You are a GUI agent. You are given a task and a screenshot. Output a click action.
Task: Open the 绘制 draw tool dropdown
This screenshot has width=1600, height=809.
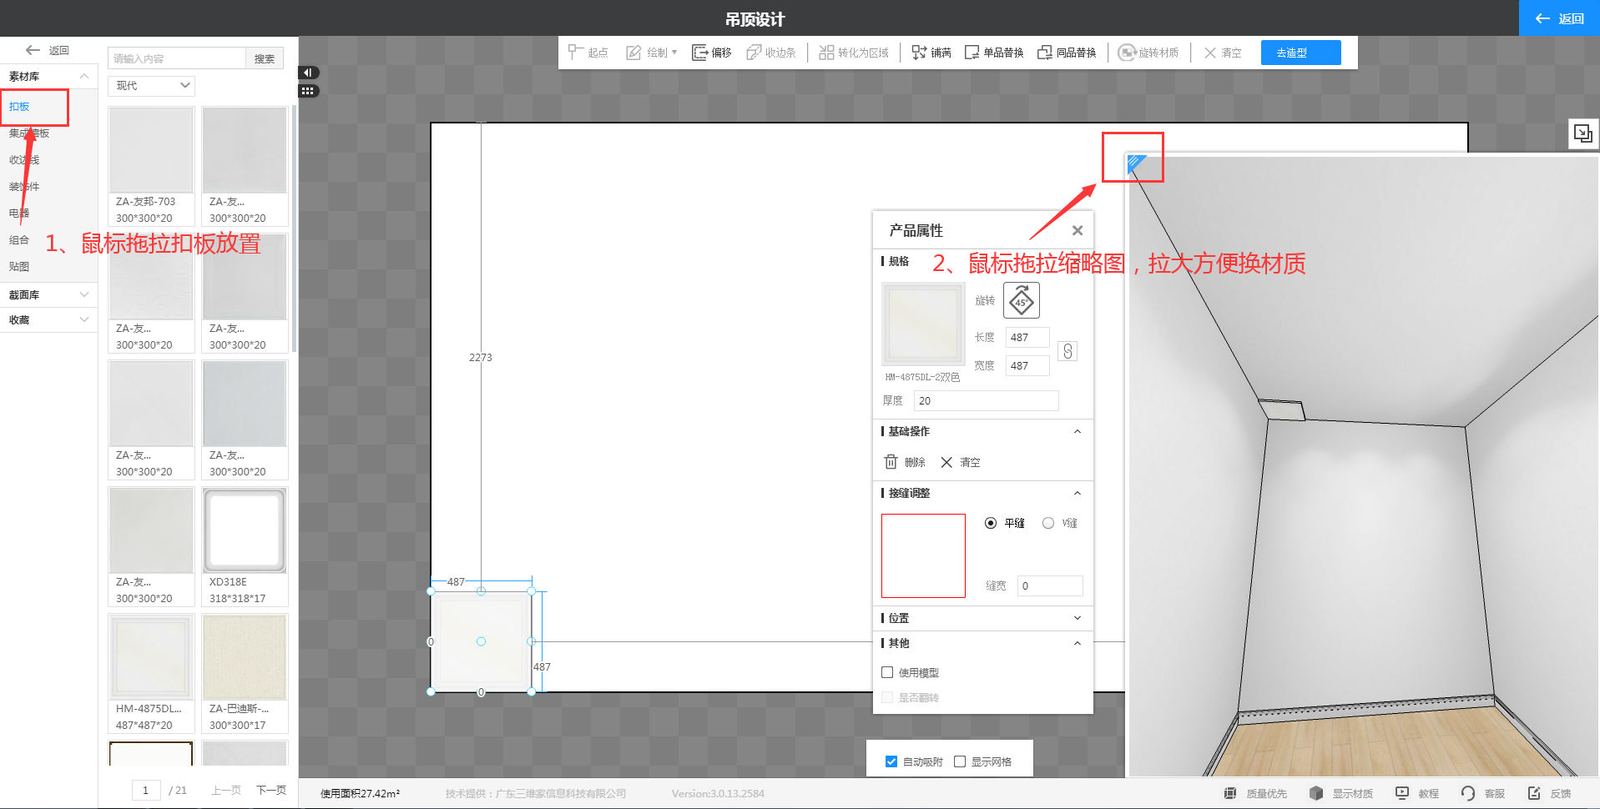point(652,53)
